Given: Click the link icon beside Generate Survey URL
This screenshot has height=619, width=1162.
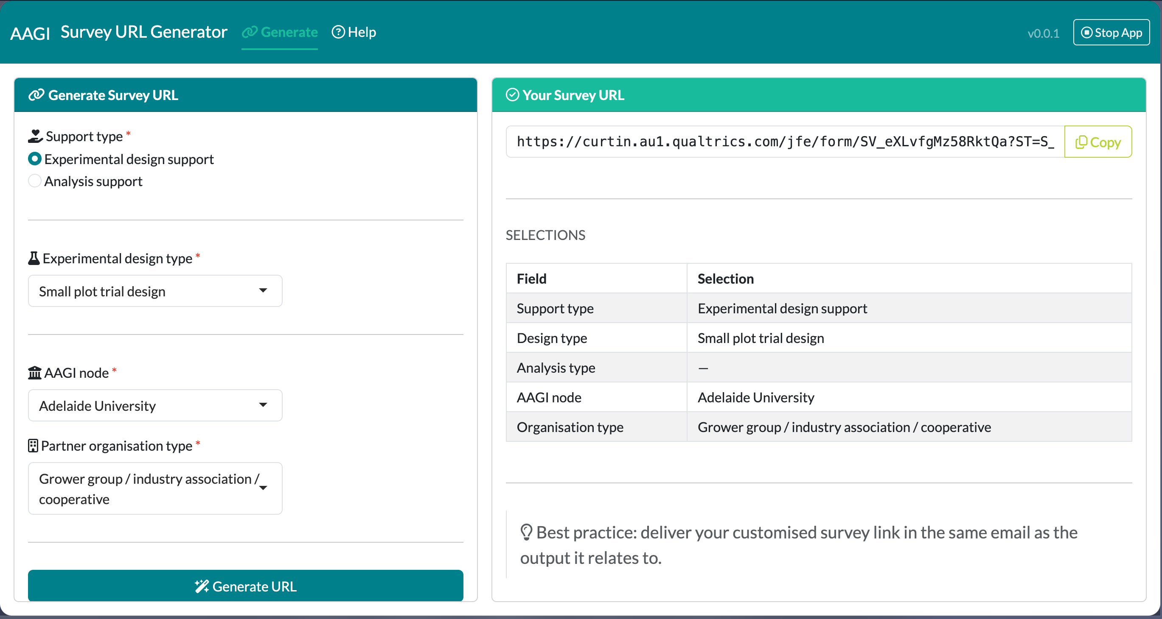Looking at the screenshot, I should 36,95.
